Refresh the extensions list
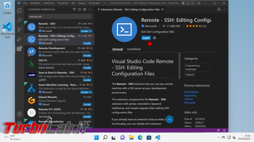Screen dimensions: 254x142 80,9
